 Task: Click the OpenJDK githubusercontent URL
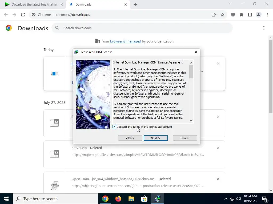coord(137,186)
